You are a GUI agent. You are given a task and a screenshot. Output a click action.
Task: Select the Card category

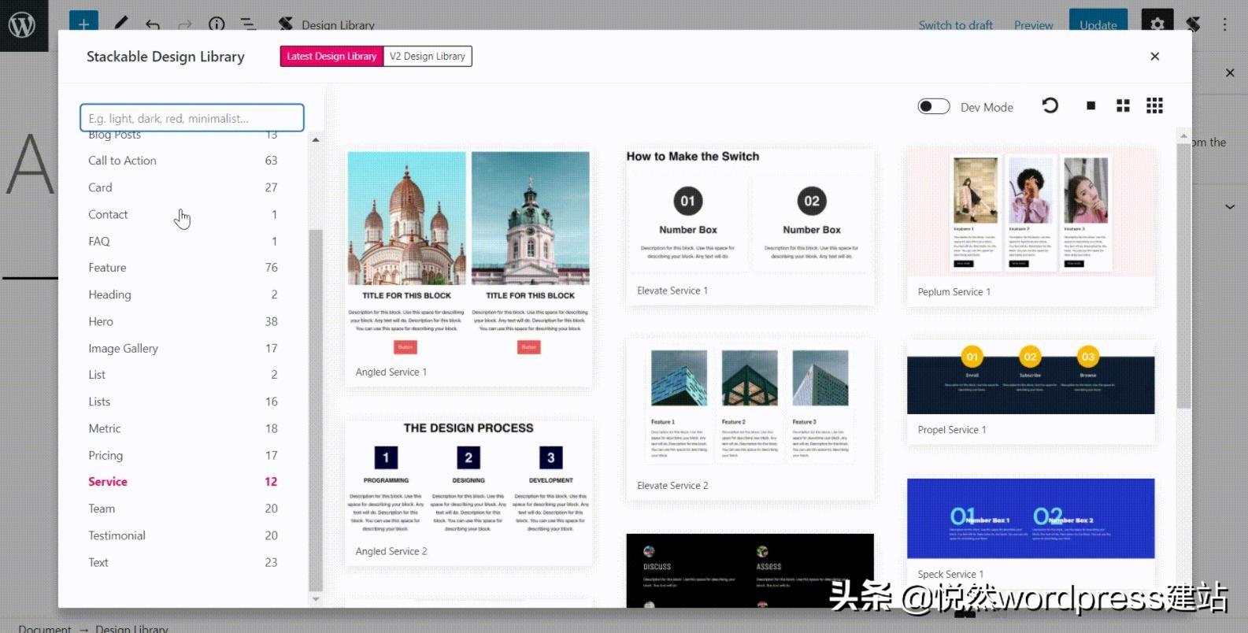click(x=183, y=187)
